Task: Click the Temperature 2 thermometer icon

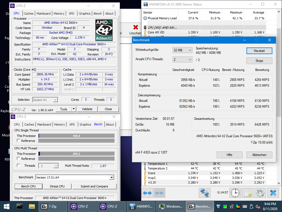Action: tap(145, 168)
